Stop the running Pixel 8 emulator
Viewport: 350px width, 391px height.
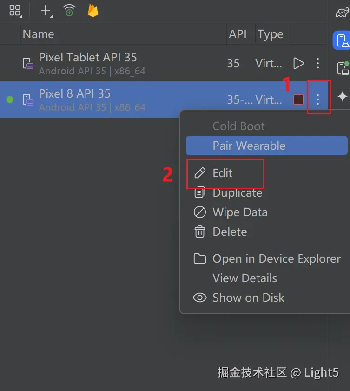298,99
